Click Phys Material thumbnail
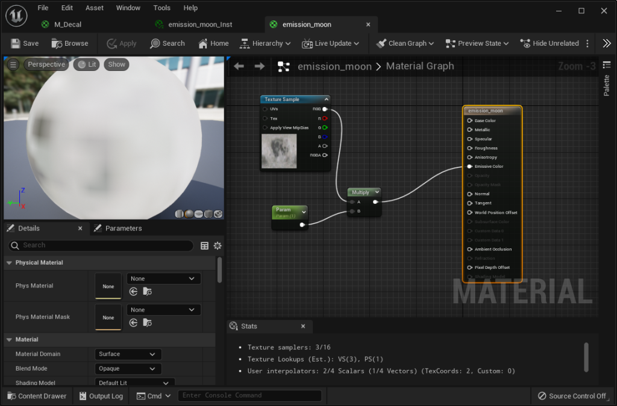Viewport: 617px width, 406px height. pos(108,286)
